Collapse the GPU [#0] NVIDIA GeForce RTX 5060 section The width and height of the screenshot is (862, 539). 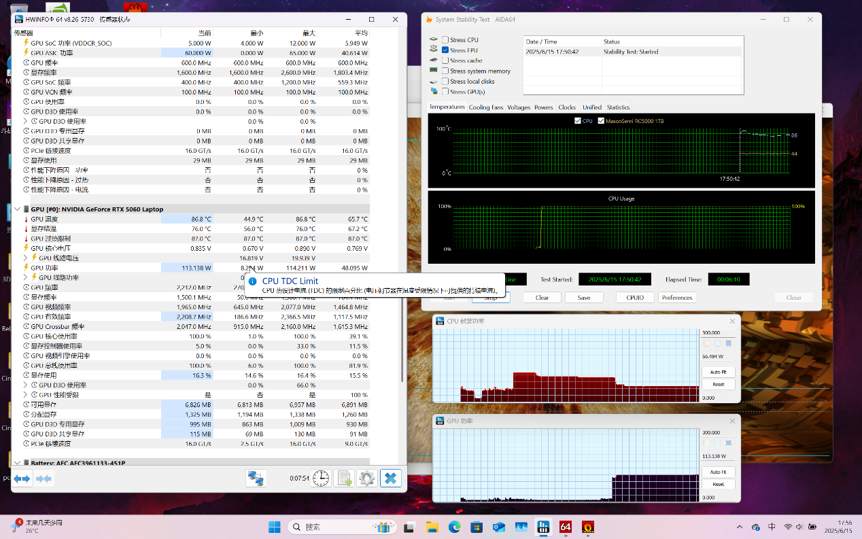[18, 209]
